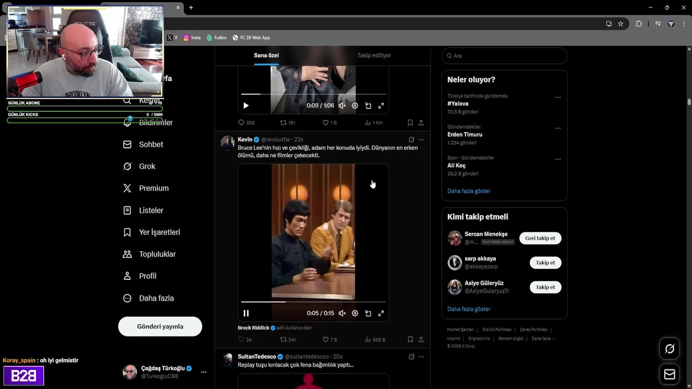Toggle picture-in-picture on top video

(368, 106)
